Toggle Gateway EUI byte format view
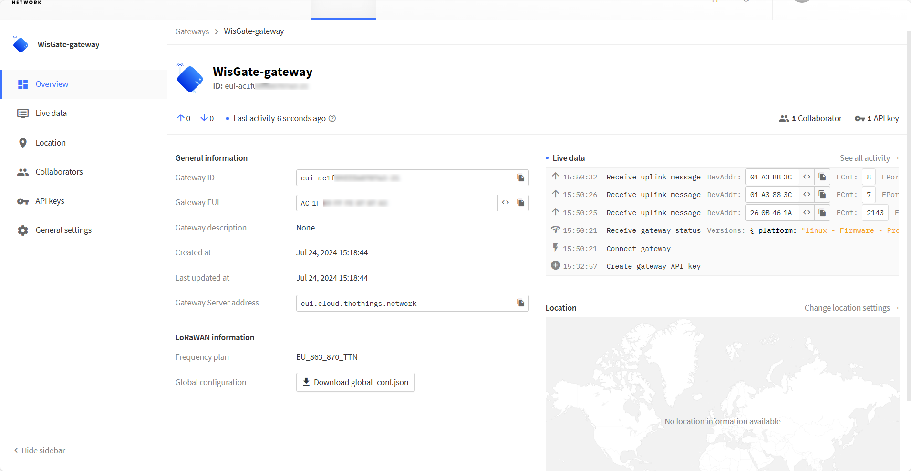 pos(506,203)
